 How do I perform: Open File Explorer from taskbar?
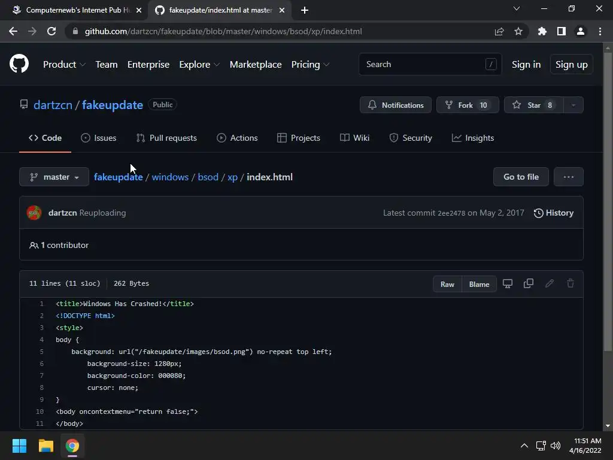pos(45,446)
